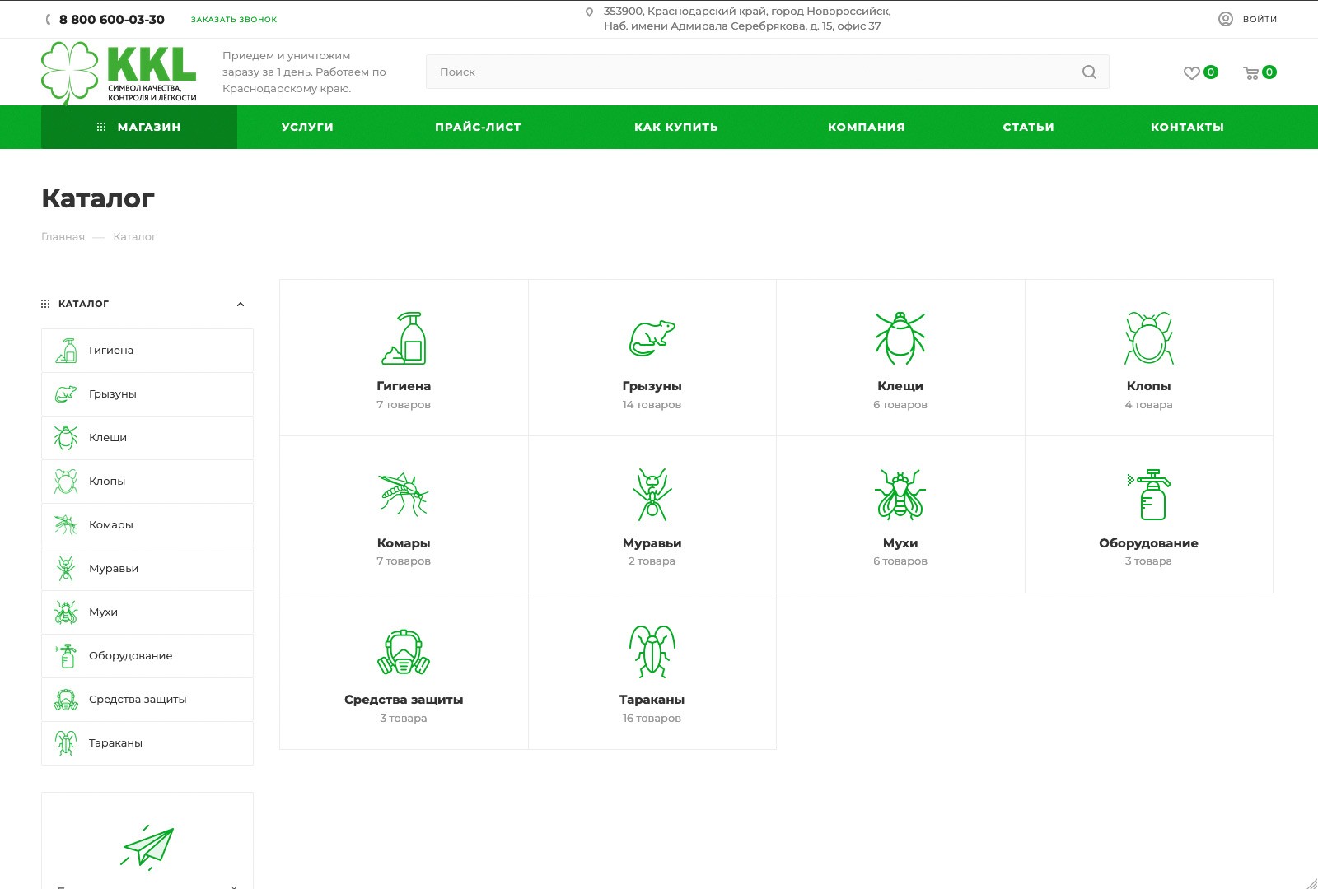Collapse the Каталог sidebar section
Viewport: 1318px width, 889px height.
pyautogui.click(x=241, y=305)
